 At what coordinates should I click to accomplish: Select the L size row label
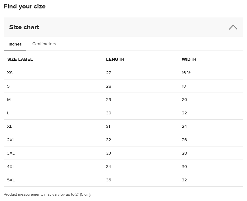click(x=8, y=113)
